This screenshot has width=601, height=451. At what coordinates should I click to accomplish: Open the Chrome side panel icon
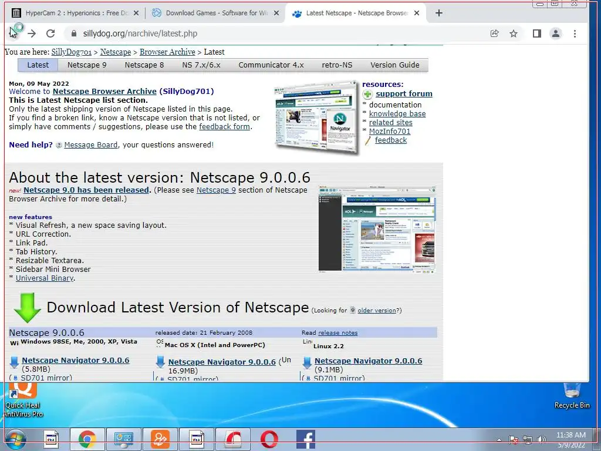click(536, 33)
